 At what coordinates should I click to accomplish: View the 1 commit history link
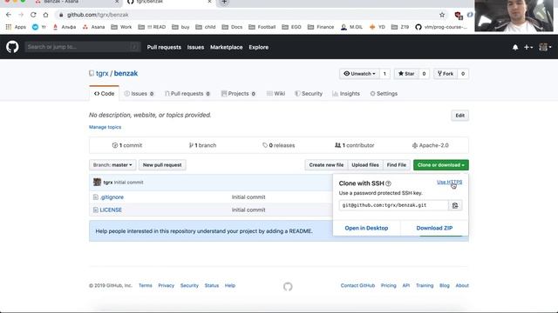coord(127,145)
